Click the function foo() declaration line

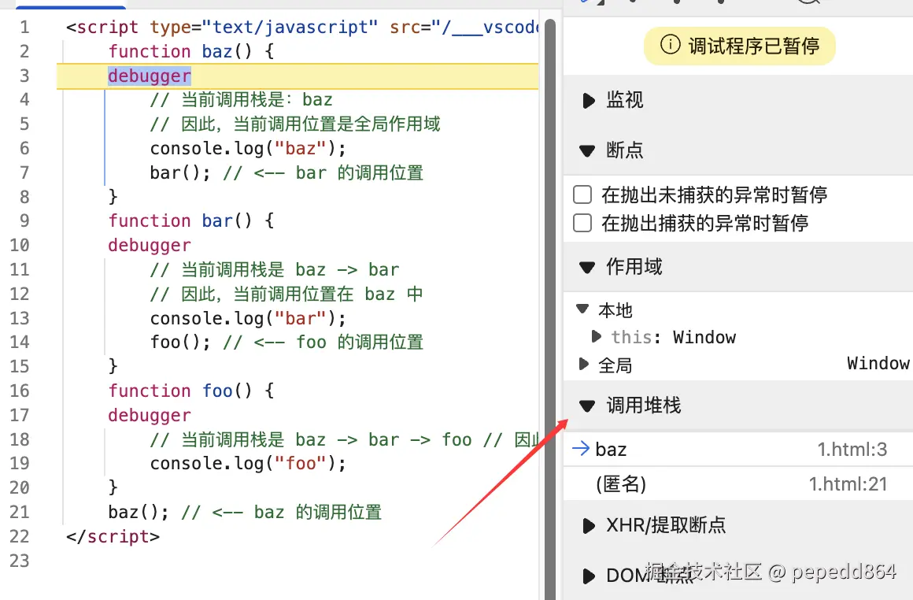point(191,391)
